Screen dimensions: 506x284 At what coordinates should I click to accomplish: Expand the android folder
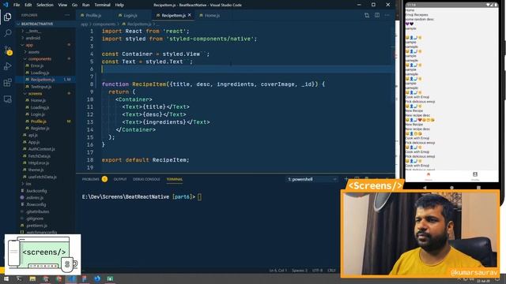pos(33,38)
